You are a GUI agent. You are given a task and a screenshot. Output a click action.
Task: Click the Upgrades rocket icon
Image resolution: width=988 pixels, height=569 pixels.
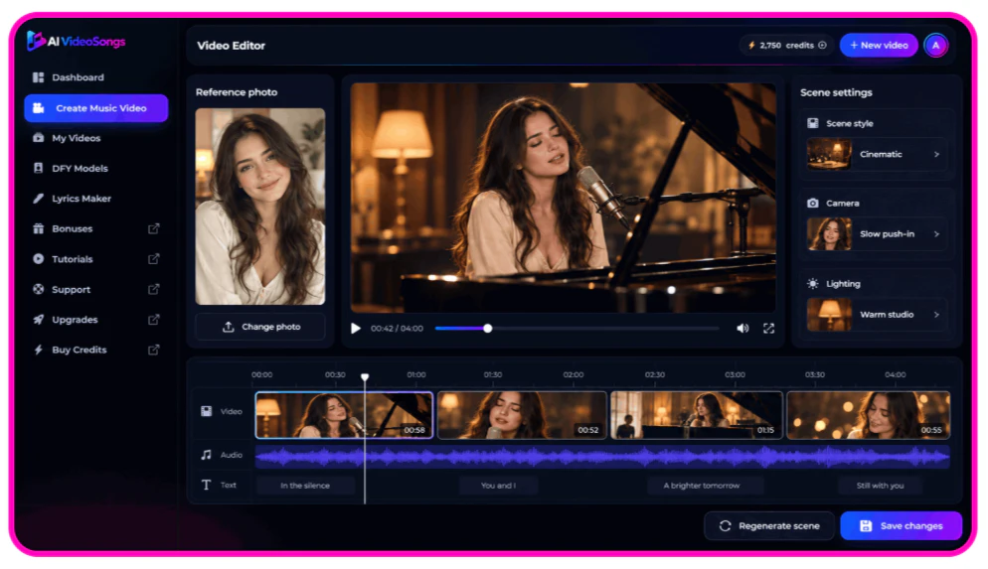[39, 320]
